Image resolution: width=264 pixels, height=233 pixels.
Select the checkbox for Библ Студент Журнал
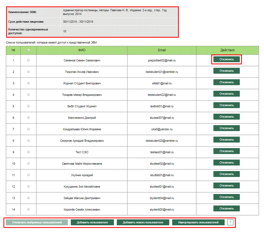[x=29, y=106]
